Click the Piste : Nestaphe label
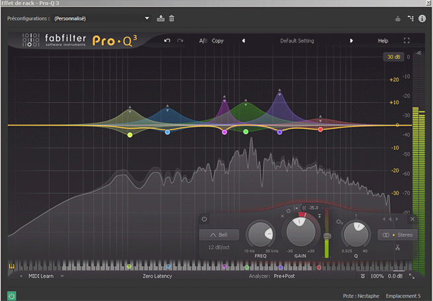This screenshot has height=301, width=433. (361, 296)
